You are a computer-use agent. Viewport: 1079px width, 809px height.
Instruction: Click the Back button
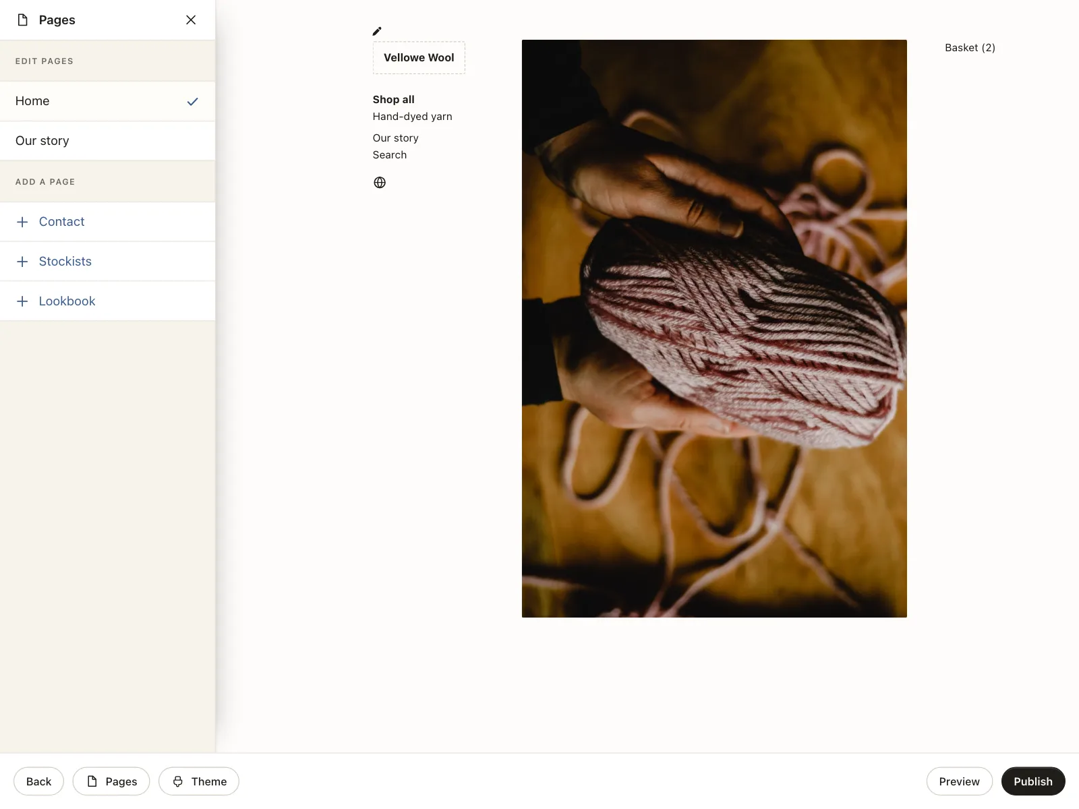pyautogui.click(x=38, y=781)
